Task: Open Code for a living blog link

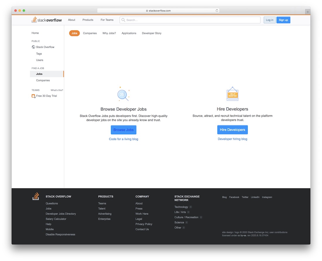Action: [x=124, y=139]
